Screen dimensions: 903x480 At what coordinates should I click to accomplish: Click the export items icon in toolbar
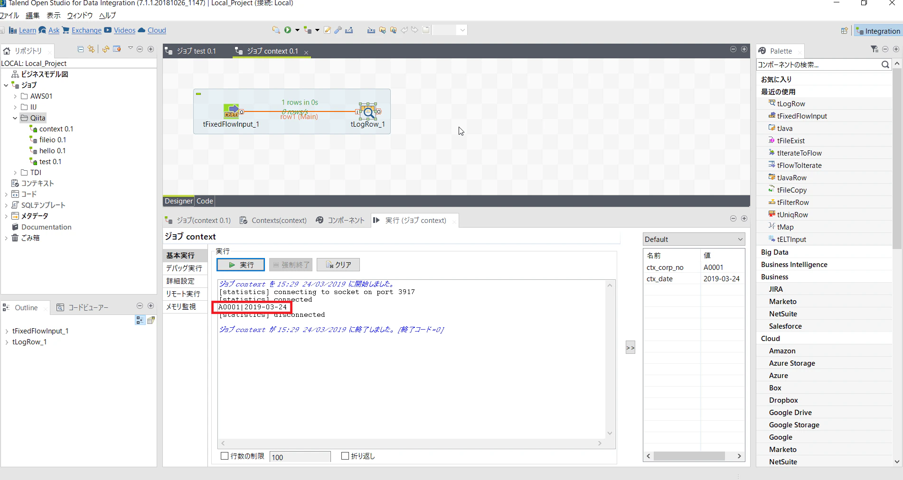click(349, 30)
